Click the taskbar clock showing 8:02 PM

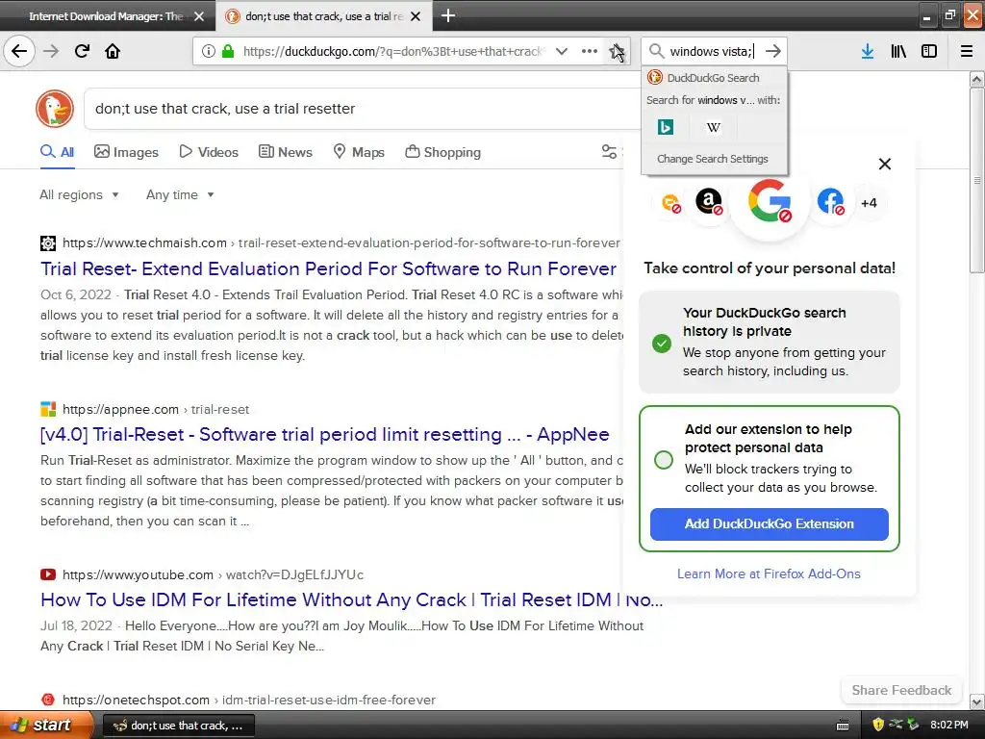[949, 725]
